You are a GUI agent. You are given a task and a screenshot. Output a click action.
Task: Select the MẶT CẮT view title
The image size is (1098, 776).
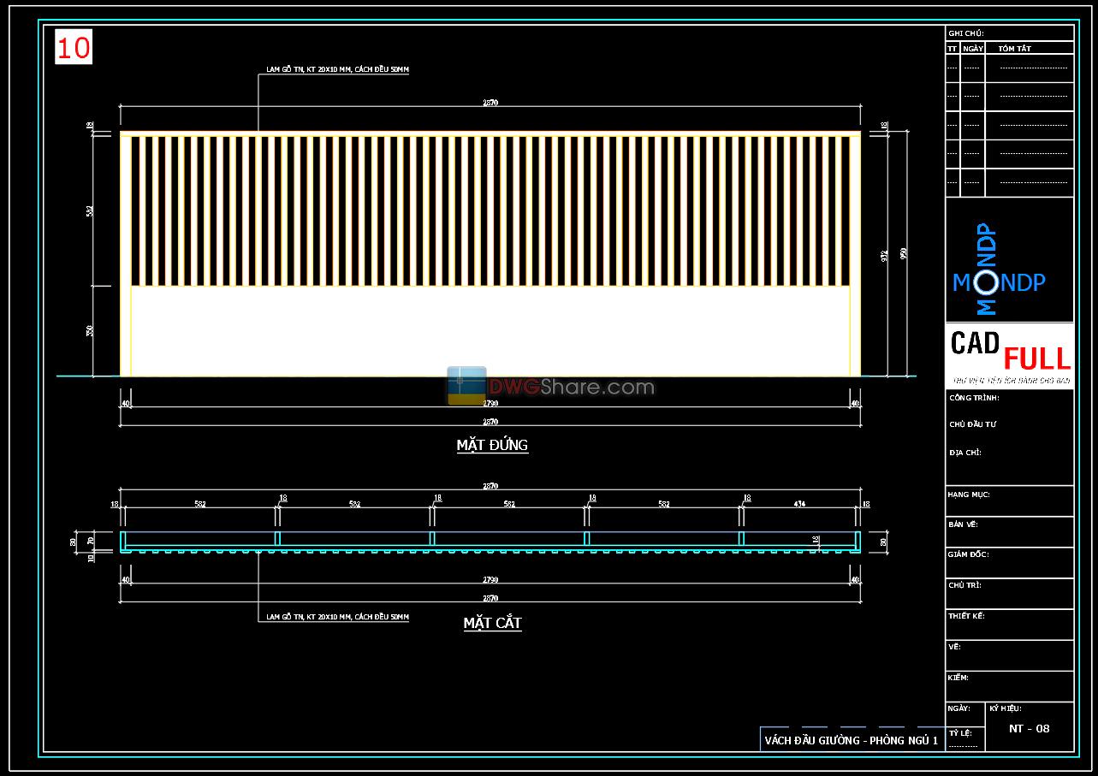(x=492, y=623)
